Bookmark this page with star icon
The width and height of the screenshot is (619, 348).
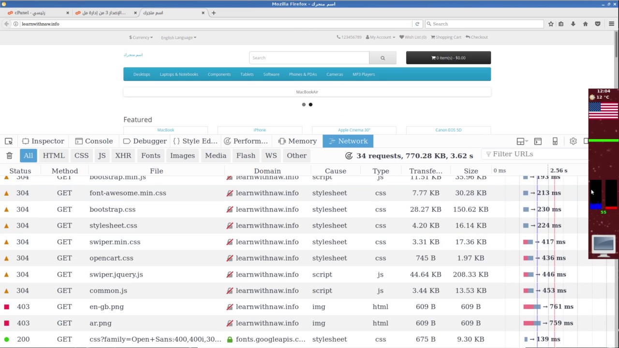[551, 24]
